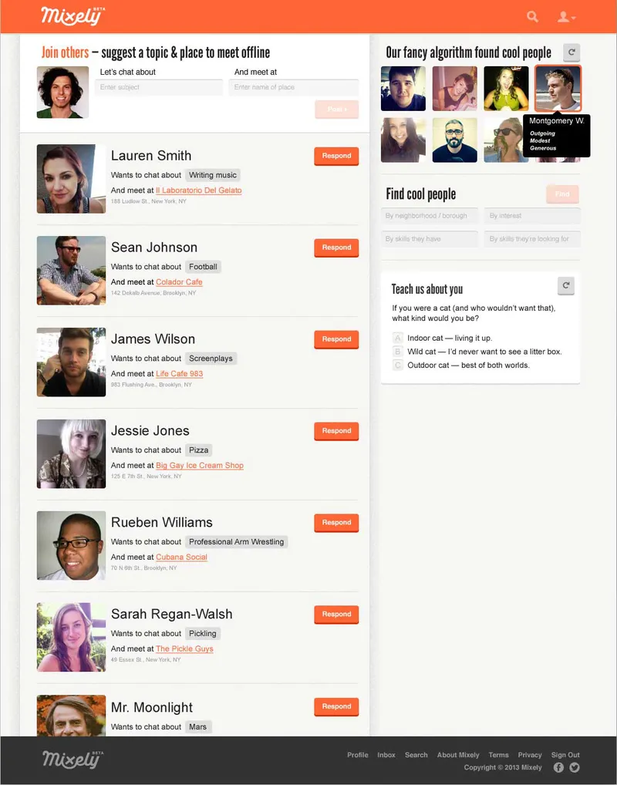Open the user account dropdown in header

(x=566, y=17)
